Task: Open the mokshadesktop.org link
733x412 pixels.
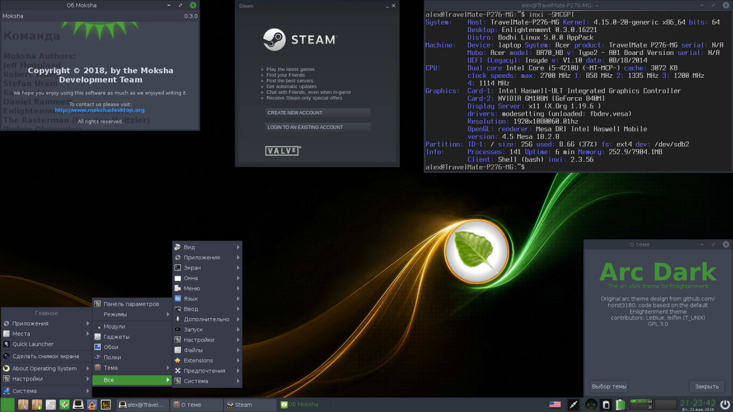Action: (100, 110)
